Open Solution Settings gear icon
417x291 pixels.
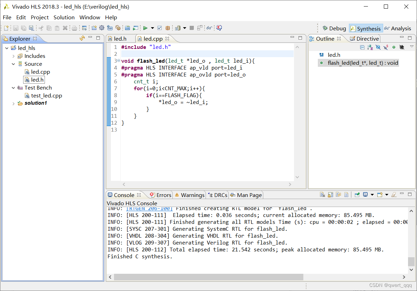coord(118,28)
